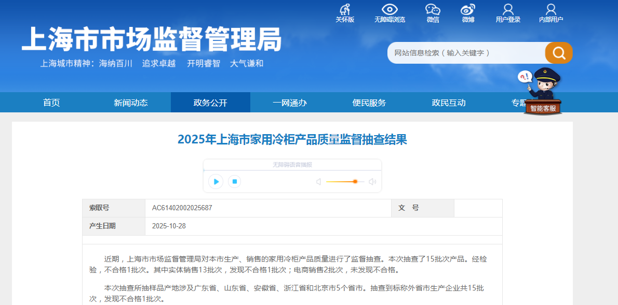Open the 新闻动态 navigation item

click(131, 103)
